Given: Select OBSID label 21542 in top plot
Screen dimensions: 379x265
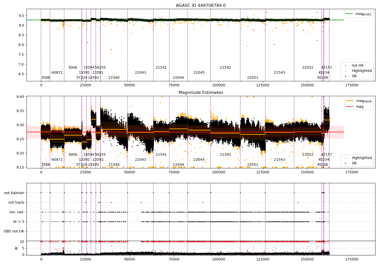Looking at the screenshot, I should (x=225, y=67).
